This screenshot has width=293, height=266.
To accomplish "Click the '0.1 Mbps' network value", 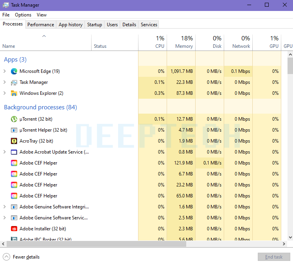I will click(241, 71).
